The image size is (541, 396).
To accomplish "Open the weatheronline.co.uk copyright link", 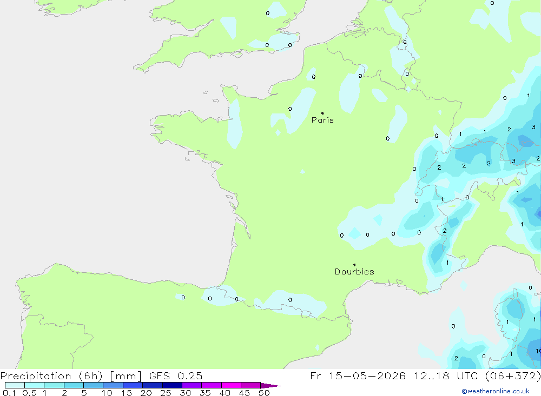I will click(496, 391).
